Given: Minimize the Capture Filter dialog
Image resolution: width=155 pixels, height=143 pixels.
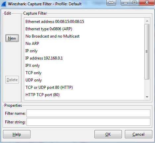Looking at the screenshot, I should click(x=126, y=3).
